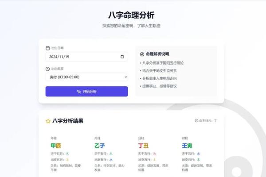Image resolution: width=266 pixels, height=177 pixels.
Task: Click the 天干五行 line under 丁丑
Action: pyautogui.click(x=147, y=154)
